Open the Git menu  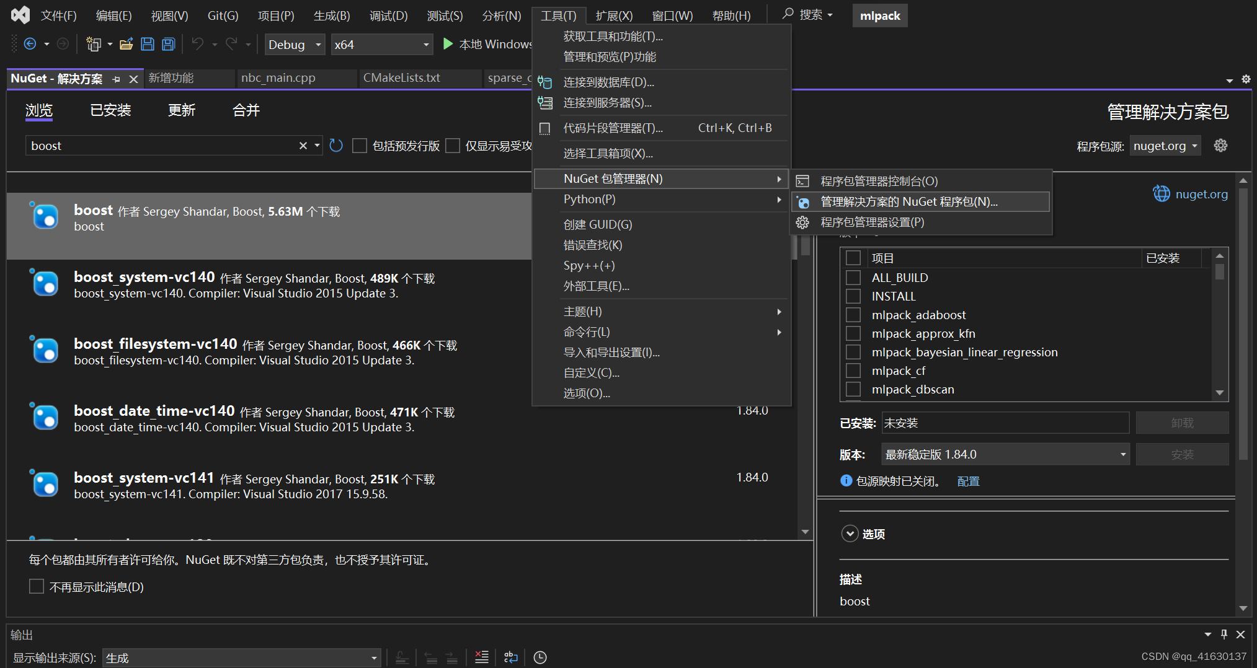[x=223, y=15]
